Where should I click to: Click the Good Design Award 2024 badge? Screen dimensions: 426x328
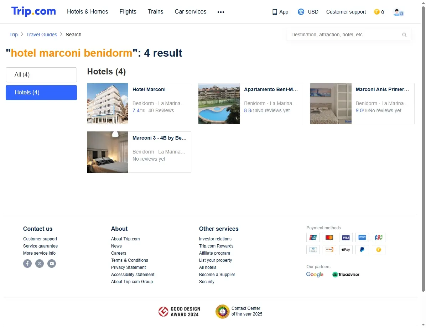(x=179, y=312)
